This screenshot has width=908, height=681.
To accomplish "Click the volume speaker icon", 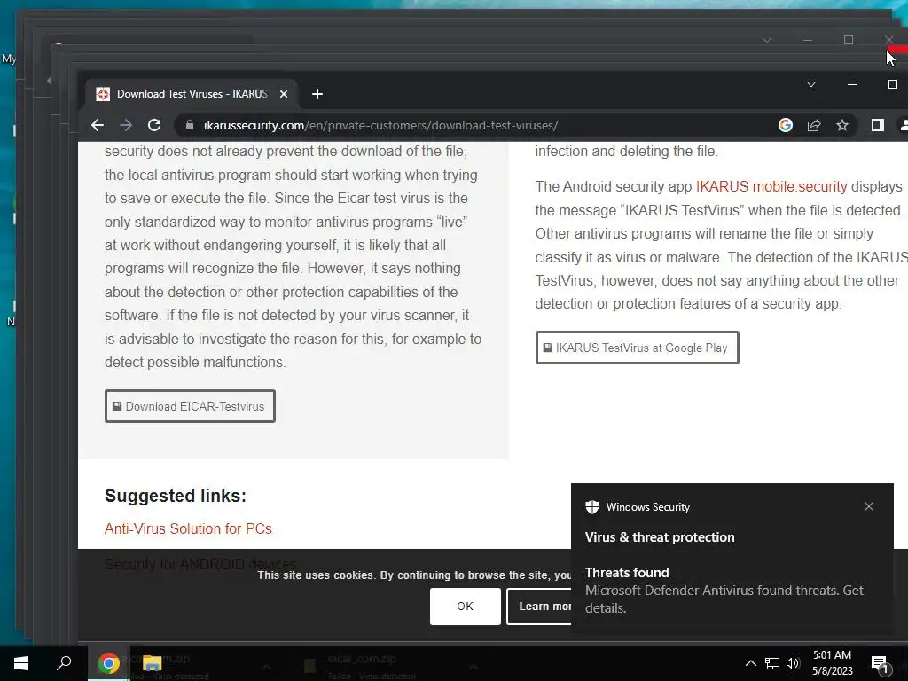I will coord(793,663).
